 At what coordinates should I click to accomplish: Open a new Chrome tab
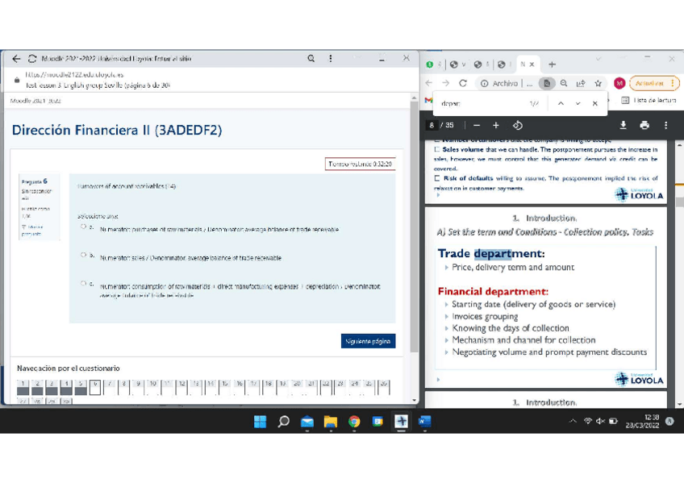pyautogui.click(x=553, y=65)
